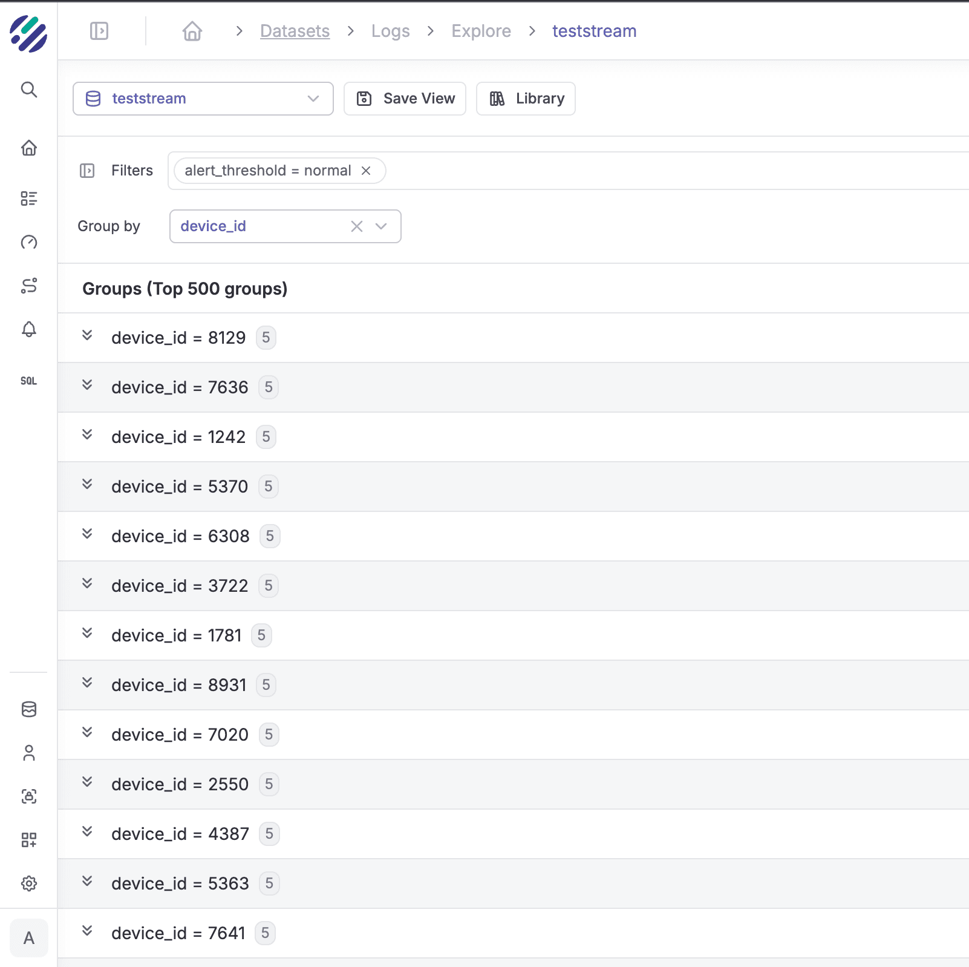Toggle the sidebar panel collapse icon

(x=99, y=31)
